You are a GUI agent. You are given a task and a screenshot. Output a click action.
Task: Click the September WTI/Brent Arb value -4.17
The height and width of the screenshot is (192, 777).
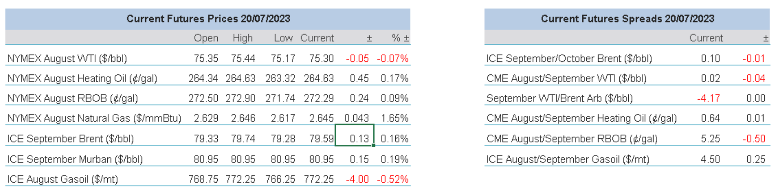pyautogui.click(x=708, y=98)
